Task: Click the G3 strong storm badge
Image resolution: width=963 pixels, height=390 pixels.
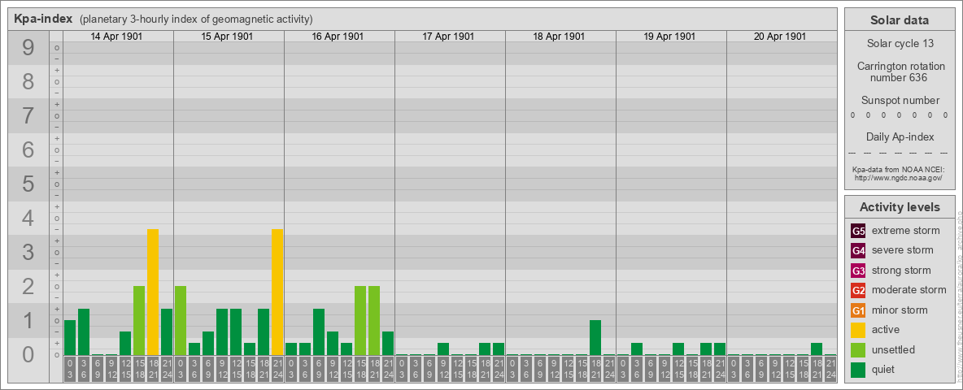Action: (x=858, y=271)
